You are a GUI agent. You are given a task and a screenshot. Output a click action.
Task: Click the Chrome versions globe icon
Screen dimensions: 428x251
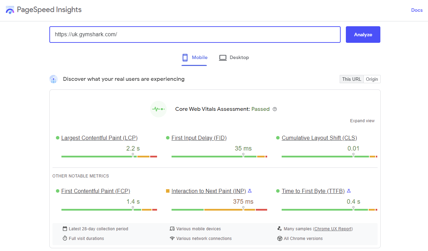(x=280, y=238)
